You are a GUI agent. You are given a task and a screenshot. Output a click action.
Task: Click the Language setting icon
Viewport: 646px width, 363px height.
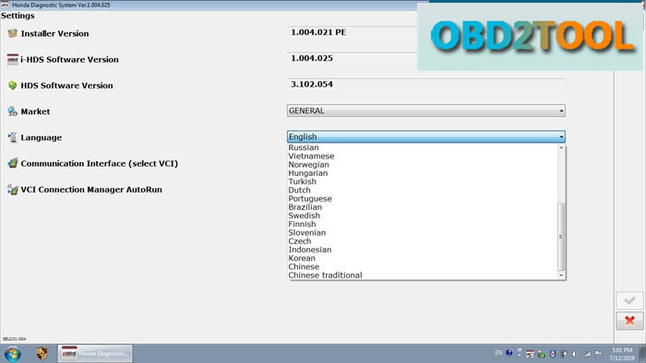pyautogui.click(x=12, y=137)
